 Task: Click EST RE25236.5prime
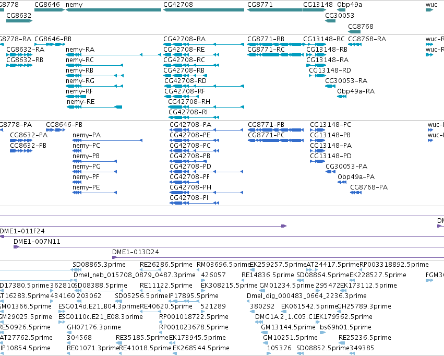click(x=365, y=338)
